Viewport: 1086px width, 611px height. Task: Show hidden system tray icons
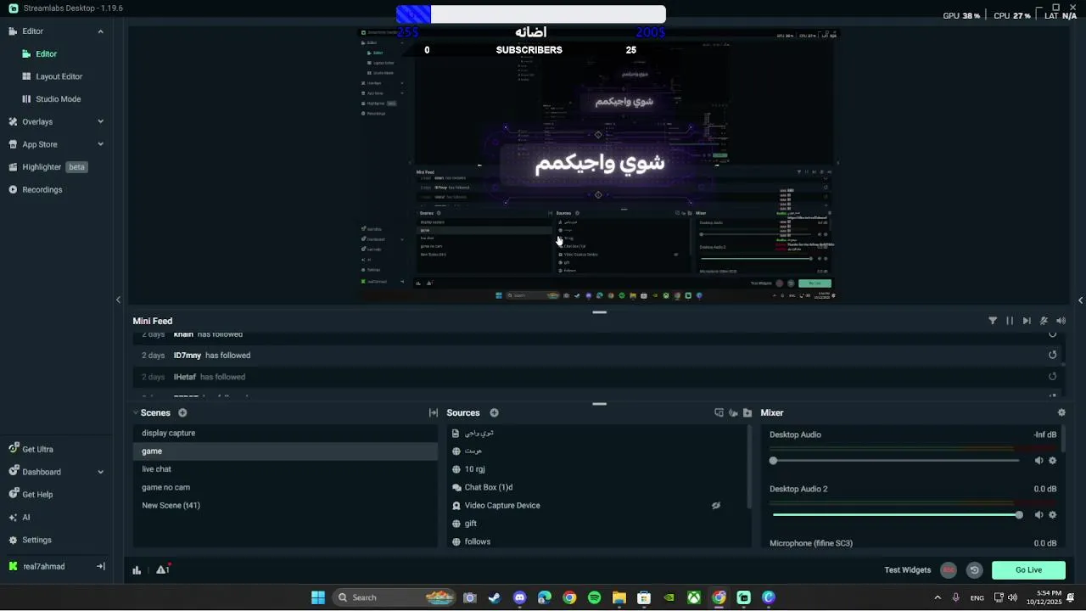[938, 597]
